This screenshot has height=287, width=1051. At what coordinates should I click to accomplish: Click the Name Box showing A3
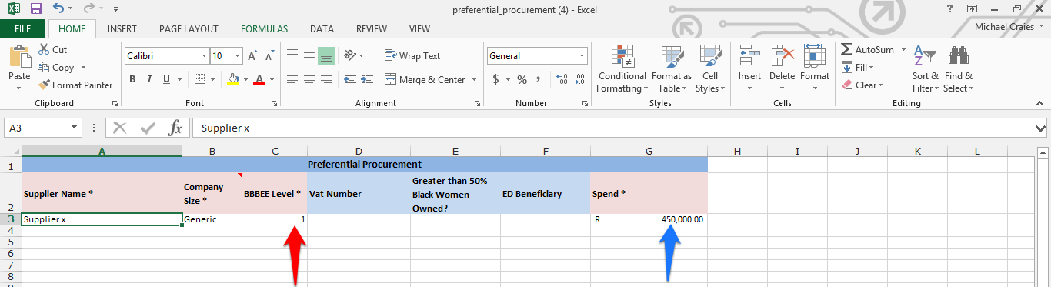tap(38, 128)
